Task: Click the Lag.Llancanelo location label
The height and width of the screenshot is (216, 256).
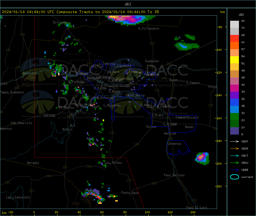Action: point(18,197)
